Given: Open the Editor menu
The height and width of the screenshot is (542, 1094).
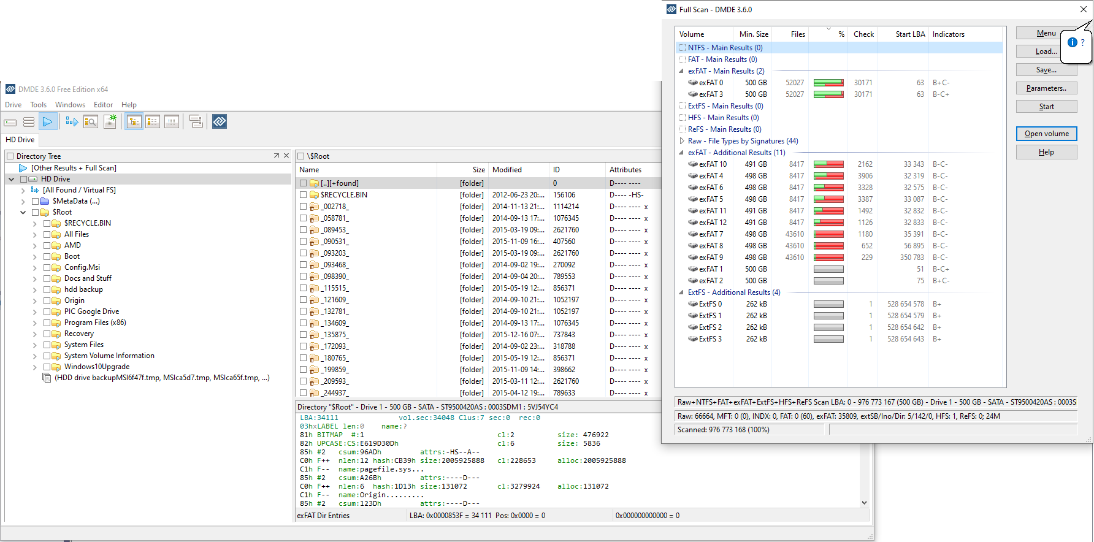Looking at the screenshot, I should tap(103, 105).
